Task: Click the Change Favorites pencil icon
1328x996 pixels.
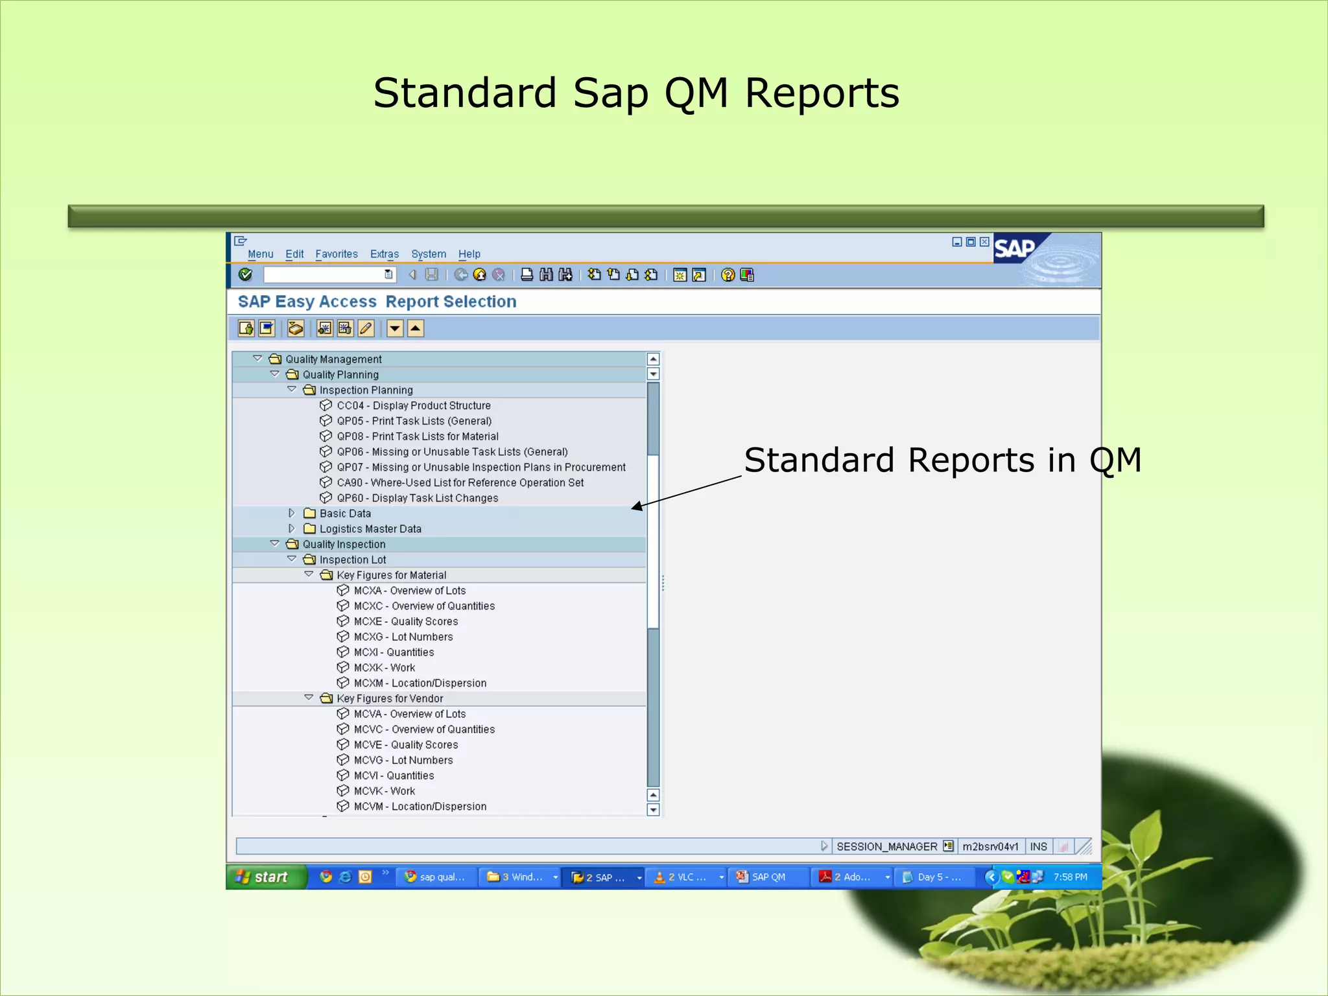Action: (x=366, y=329)
